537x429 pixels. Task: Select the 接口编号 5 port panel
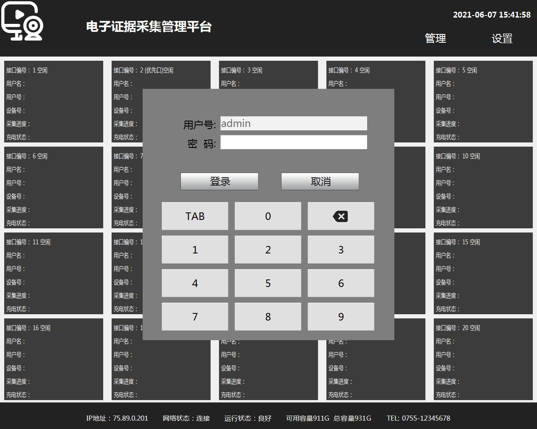tap(483, 102)
